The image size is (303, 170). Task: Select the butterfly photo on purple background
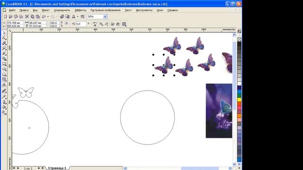tap(219, 110)
